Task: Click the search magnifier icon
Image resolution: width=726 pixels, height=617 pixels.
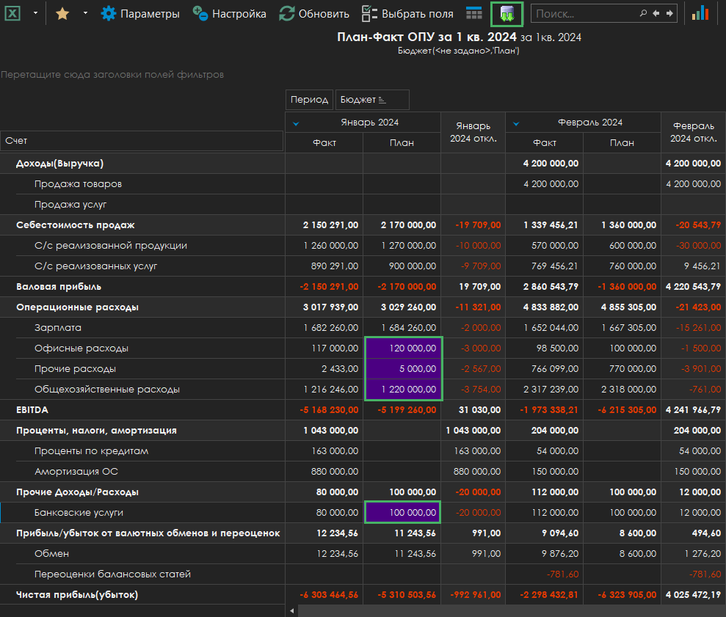Action: (644, 13)
